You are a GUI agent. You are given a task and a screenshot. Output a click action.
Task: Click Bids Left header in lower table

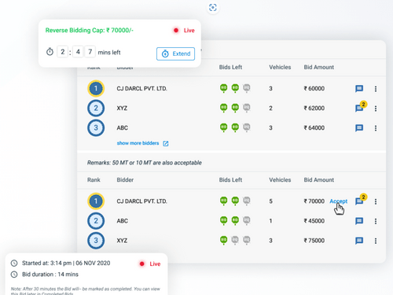click(230, 180)
